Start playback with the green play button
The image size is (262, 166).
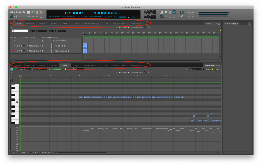pos(33,12)
